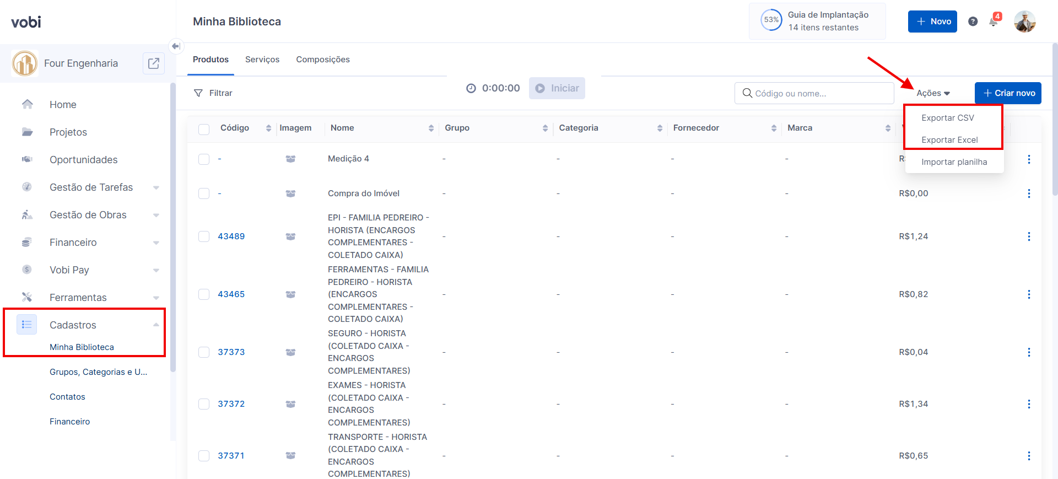This screenshot has width=1058, height=479.
Task: Select the Produtos tab
Action: coord(210,60)
